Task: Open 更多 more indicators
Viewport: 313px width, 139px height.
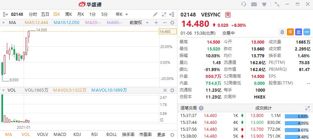Action: tap(161, 135)
